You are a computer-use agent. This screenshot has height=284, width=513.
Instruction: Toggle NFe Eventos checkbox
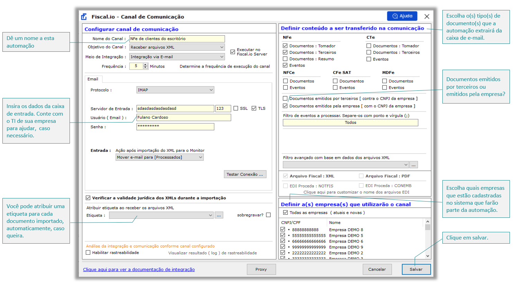tap(285, 65)
